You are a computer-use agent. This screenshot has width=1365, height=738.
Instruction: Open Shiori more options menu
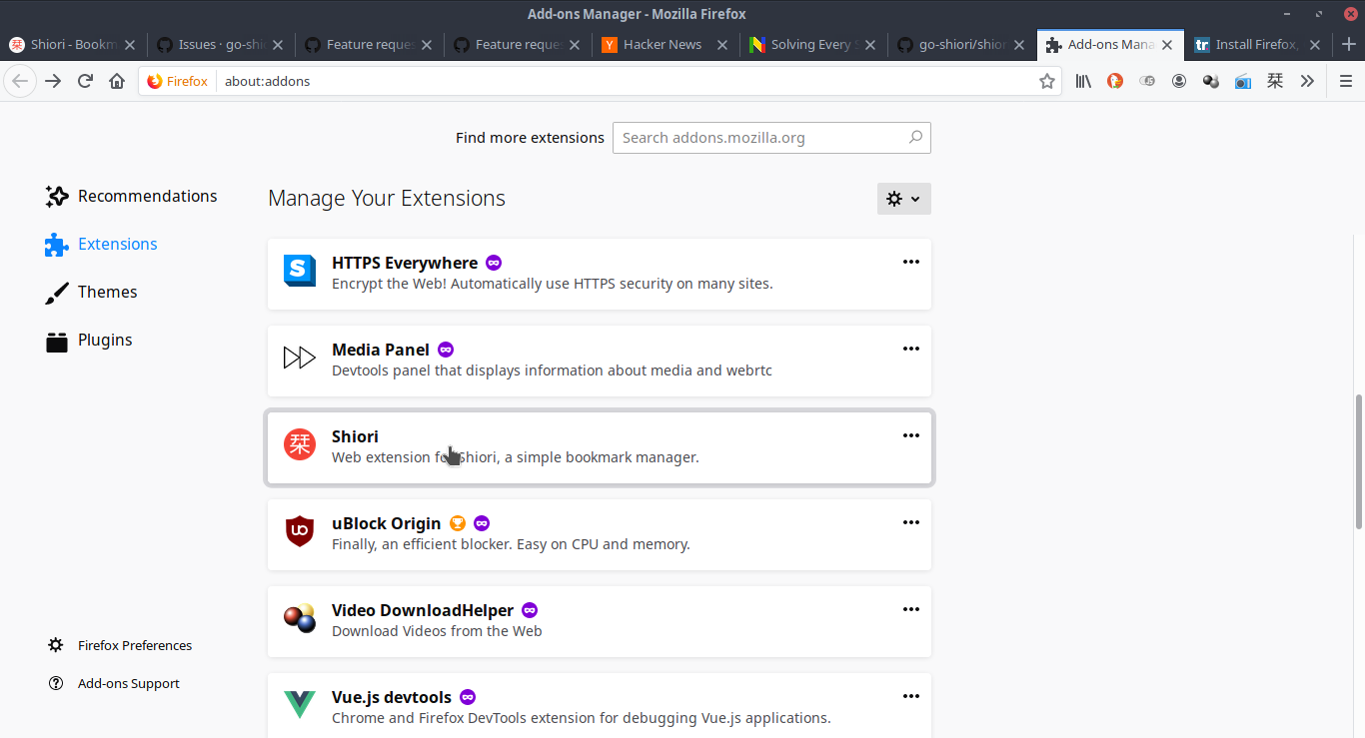point(910,435)
